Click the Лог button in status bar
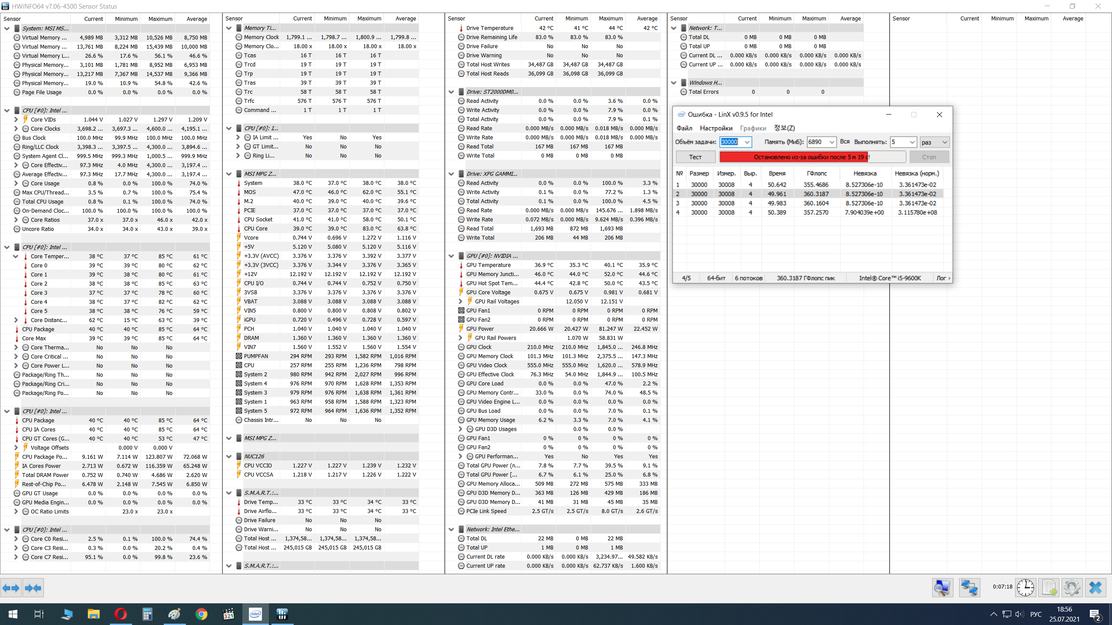 (x=943, y=278)
